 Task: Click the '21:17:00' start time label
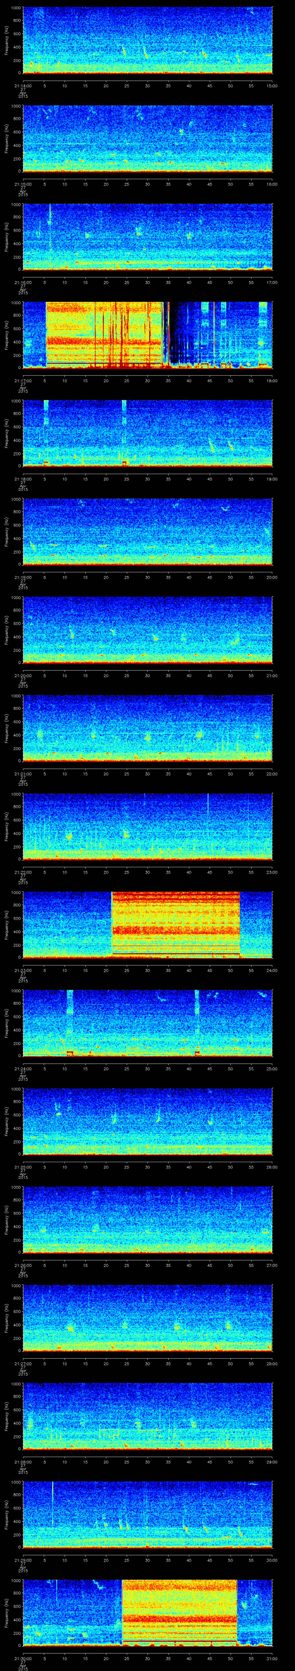coord(23,380)
